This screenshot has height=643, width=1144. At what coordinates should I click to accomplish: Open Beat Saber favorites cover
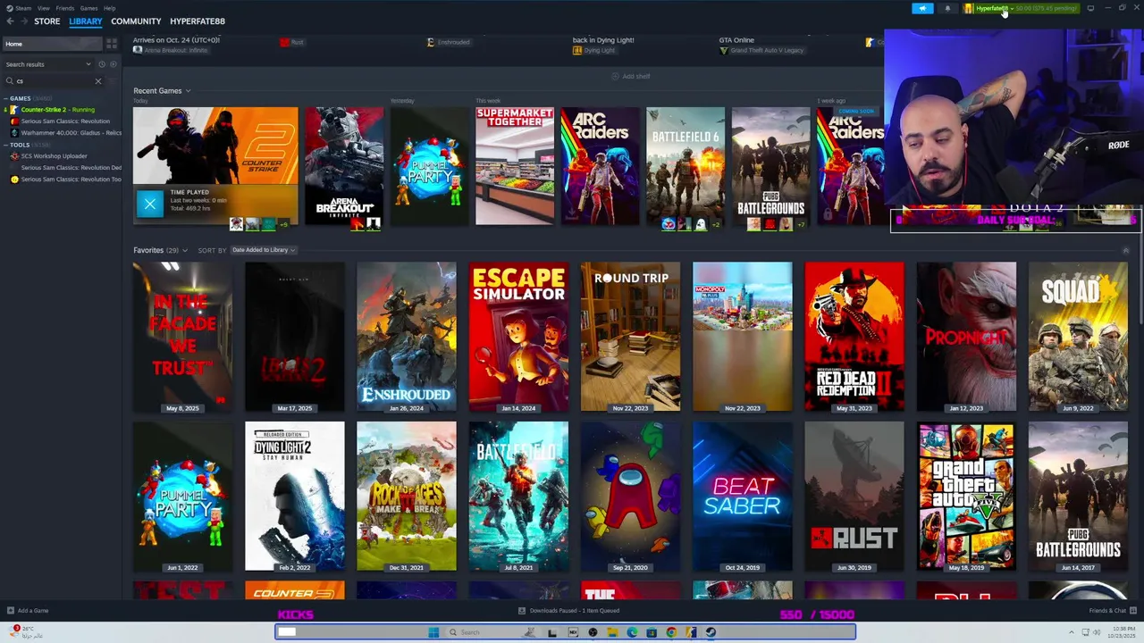click(x=742, y=497)
